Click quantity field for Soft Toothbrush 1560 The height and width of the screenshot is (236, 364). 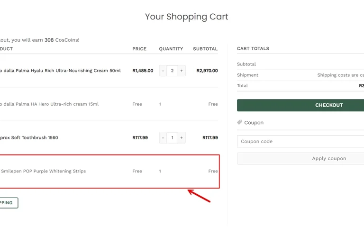point(172,137)
